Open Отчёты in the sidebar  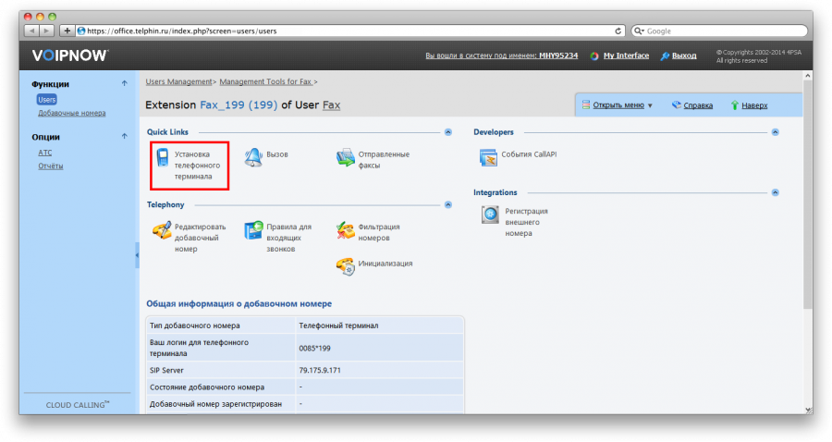click(x=51, y=166)
